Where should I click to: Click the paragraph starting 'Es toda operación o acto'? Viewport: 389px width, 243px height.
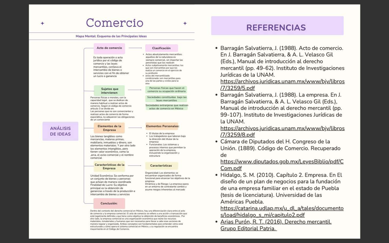(x=111, y=67)
